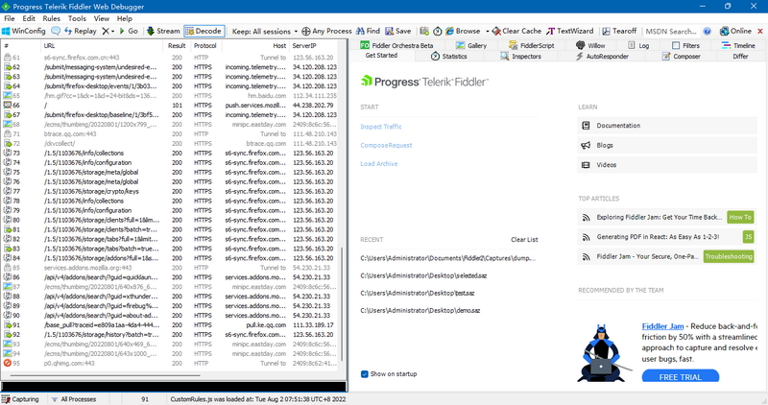This screenshot has height=405, width=768.
Task: Expand the Browse dropdown arrow
Action: [x=488, y=32]
